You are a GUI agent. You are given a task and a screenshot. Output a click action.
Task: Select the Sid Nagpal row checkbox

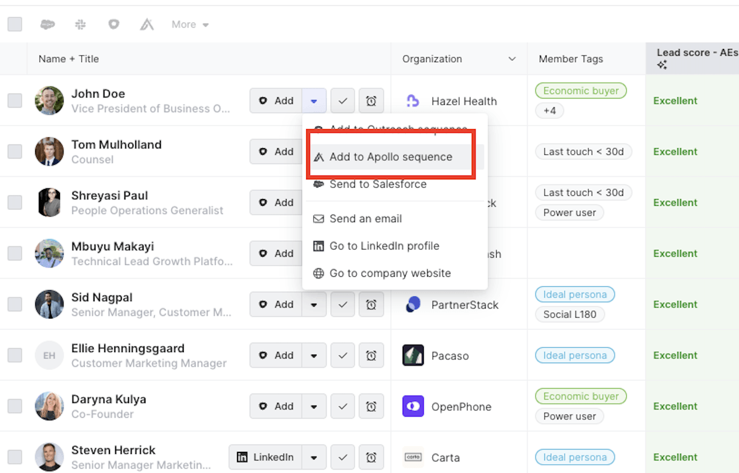click(x=15, y=304)
